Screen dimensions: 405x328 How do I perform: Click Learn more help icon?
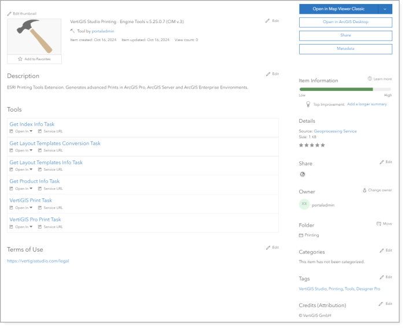tap(370, 79)
